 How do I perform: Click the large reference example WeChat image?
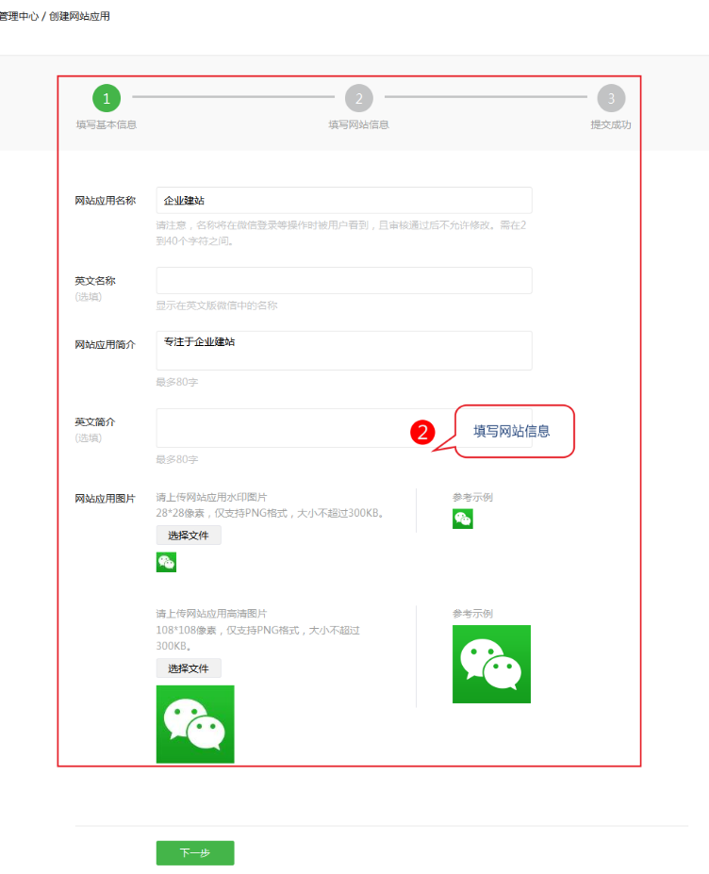[491, 664]
